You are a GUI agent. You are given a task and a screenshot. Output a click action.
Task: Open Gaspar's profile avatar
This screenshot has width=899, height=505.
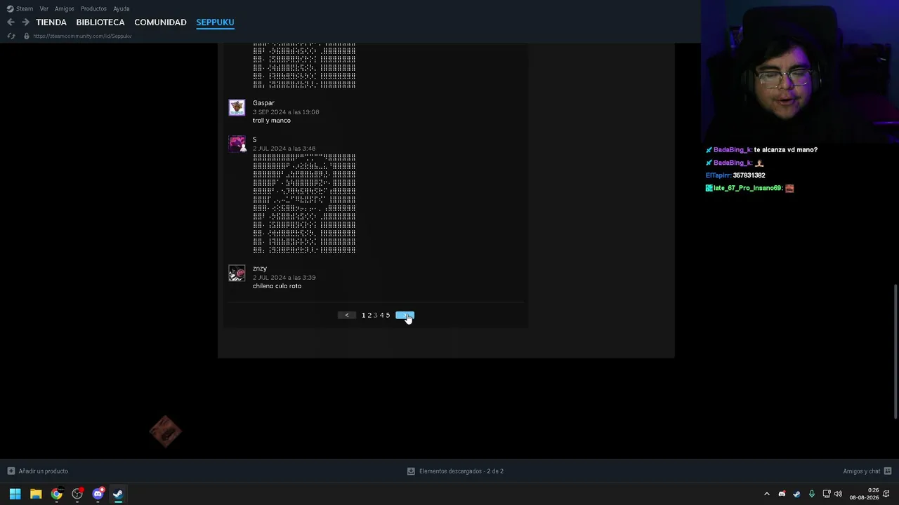[x=237, y=107]
